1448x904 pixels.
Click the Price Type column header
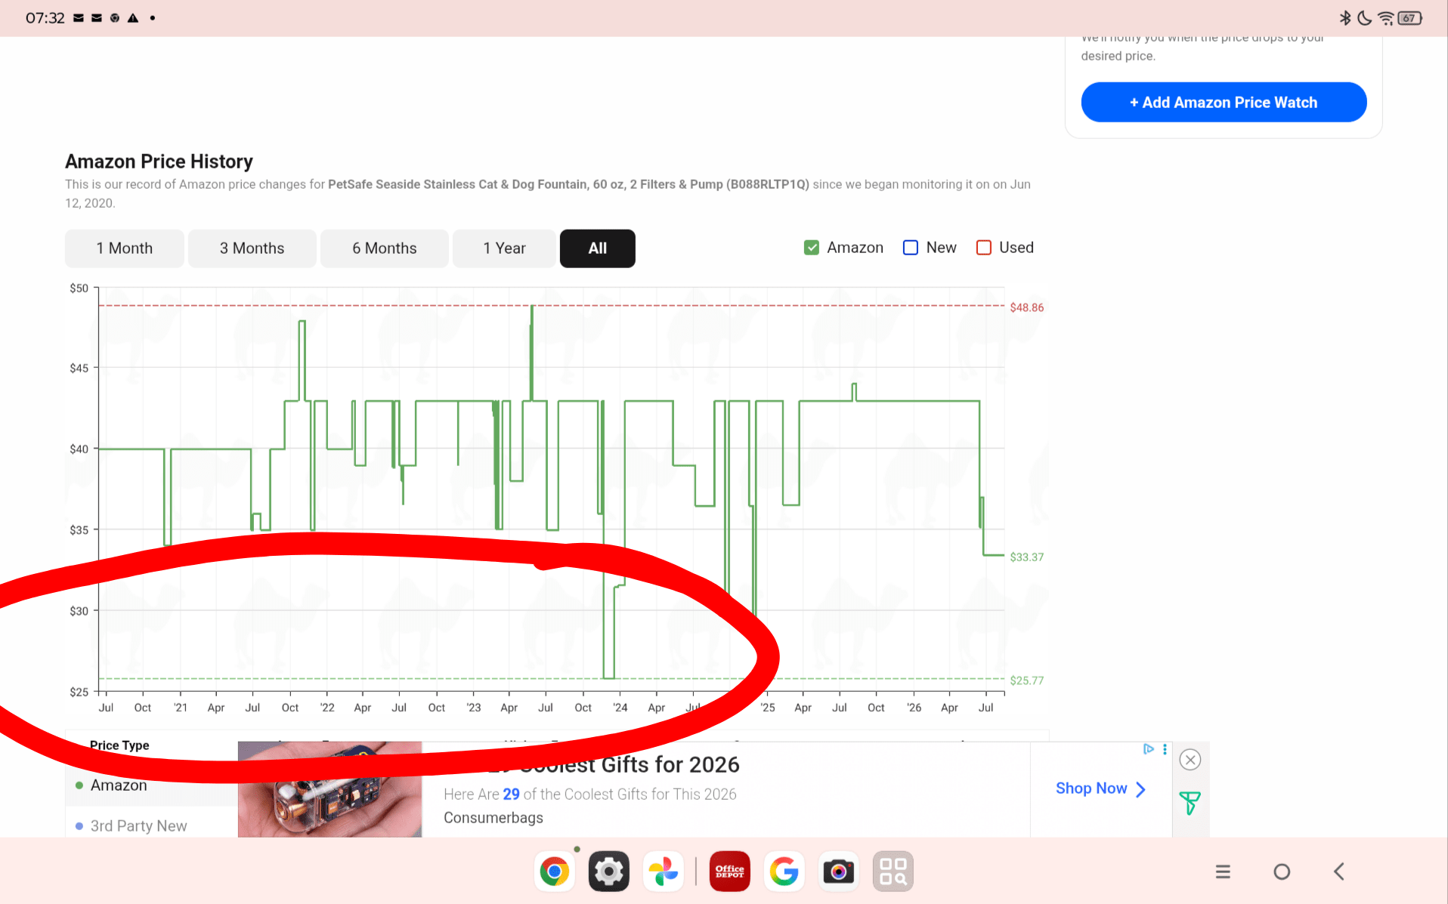pos(119,745)
